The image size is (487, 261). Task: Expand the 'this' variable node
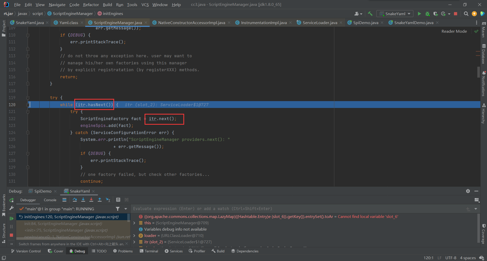[134, 223]
